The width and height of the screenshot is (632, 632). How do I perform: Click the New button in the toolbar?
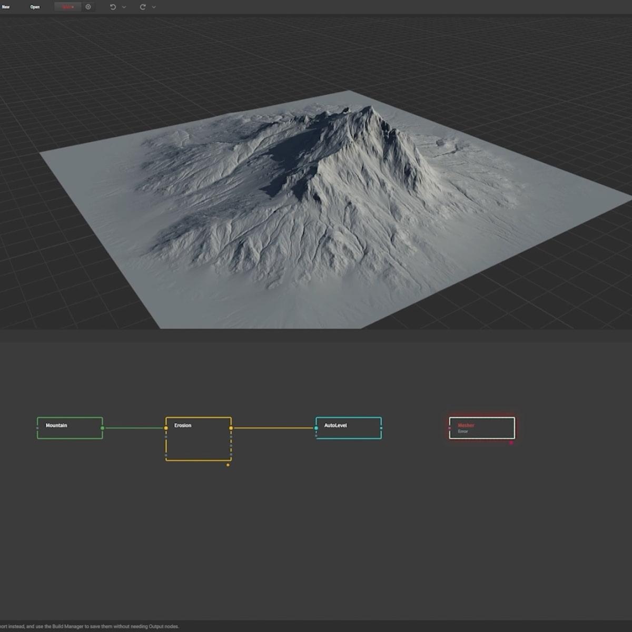6,7
